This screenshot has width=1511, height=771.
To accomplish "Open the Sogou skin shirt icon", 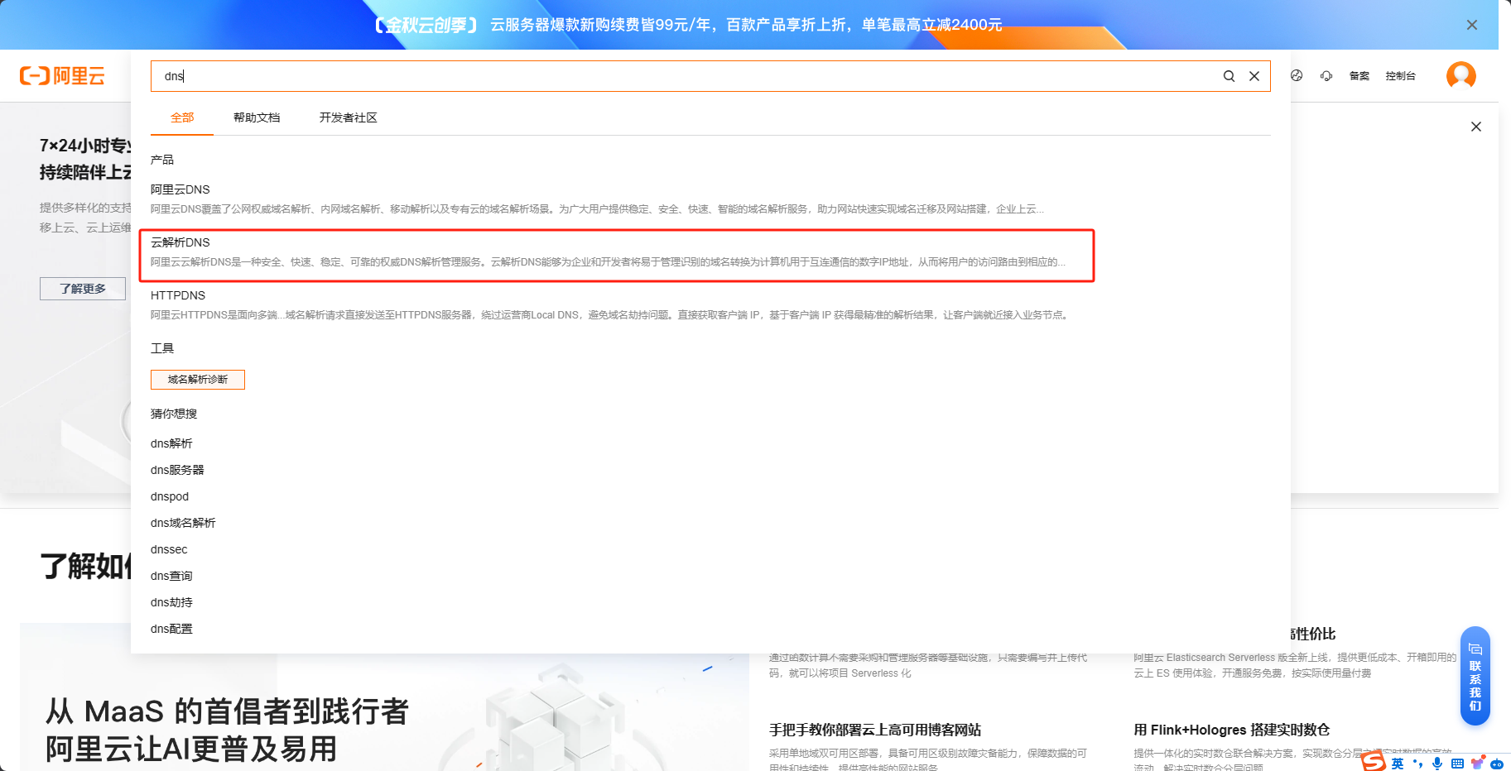I will tap(1477, 763).
